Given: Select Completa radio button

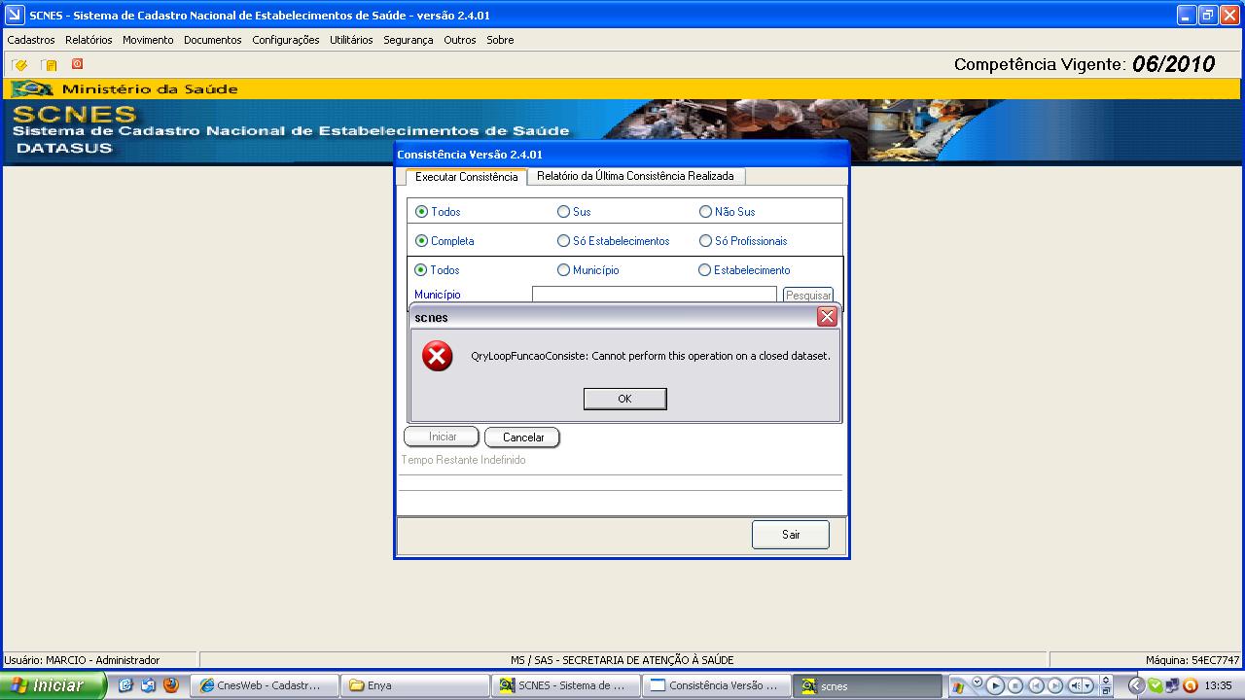Looking at the screenshot, I should coord(421,241).
